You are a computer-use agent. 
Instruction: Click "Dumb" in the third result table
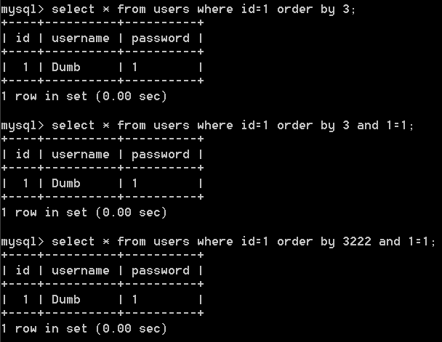coord(66,299)
